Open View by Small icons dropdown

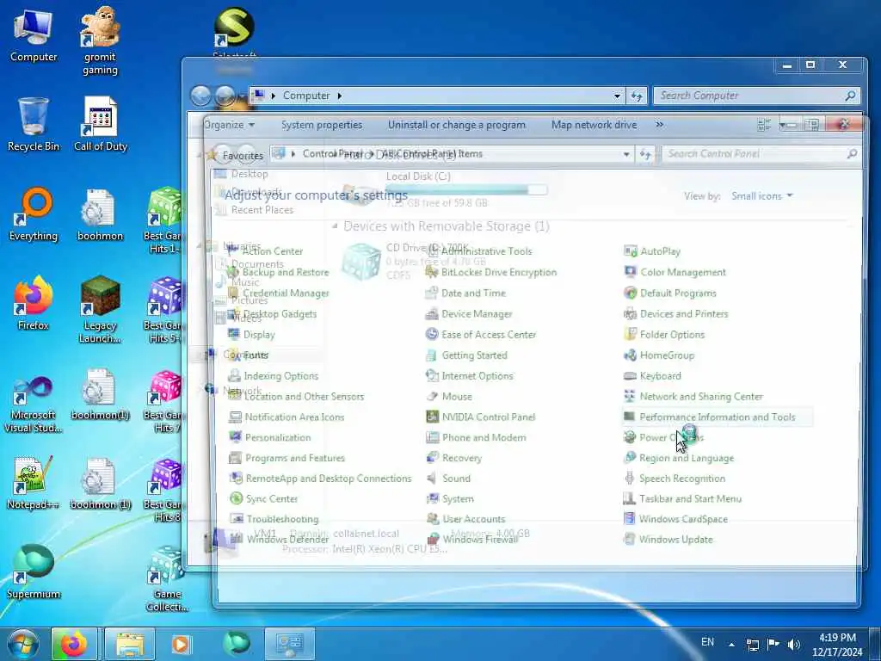coord(762,195)
